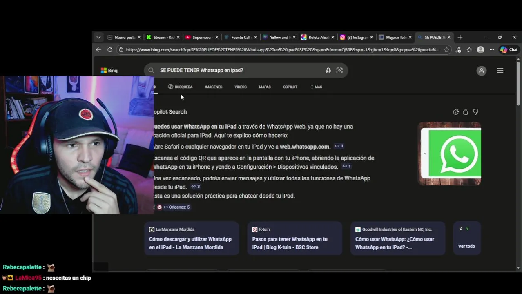Screen dimensions: 522x294
Task: Open La Manzana Mordida result card
Action: pyautogui.click(x=192, y=238)
